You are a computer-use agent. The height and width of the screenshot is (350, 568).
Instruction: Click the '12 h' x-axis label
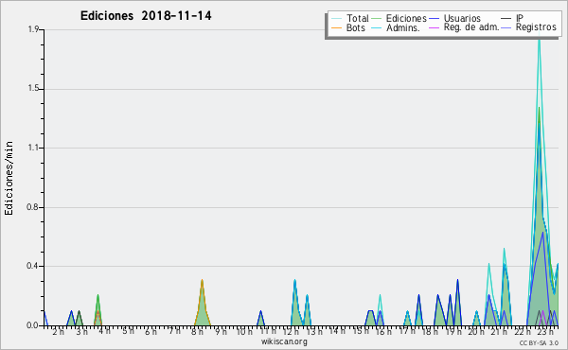(x=291, y=331)
